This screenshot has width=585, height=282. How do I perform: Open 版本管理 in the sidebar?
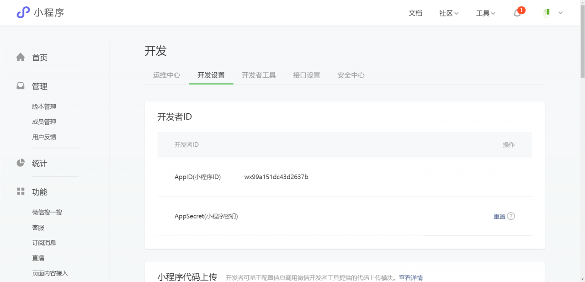[44, 106]
